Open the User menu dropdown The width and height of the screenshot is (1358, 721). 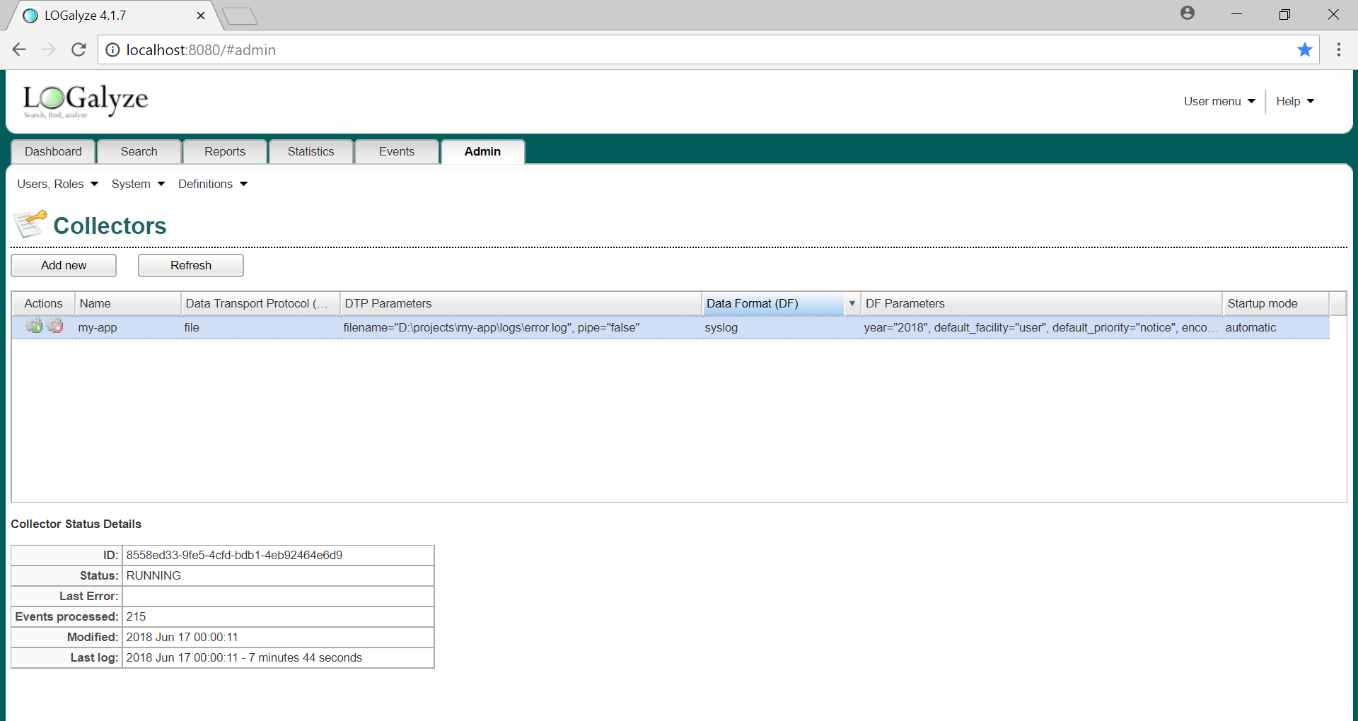point(1219,101)
